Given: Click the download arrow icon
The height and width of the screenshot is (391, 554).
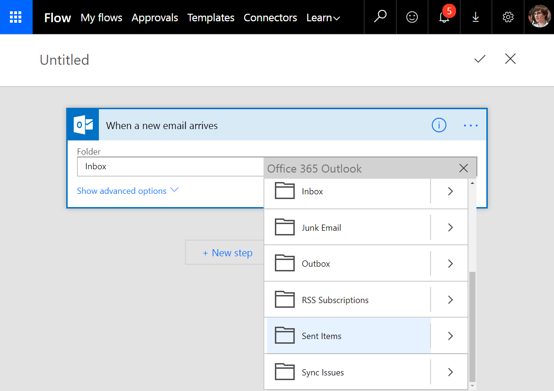Looking at the screenshot, I should tap(475, 17).
